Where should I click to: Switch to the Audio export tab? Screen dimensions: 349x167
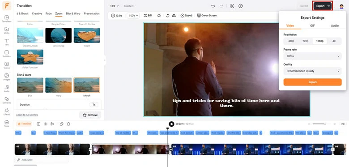(x=335, y=26)
